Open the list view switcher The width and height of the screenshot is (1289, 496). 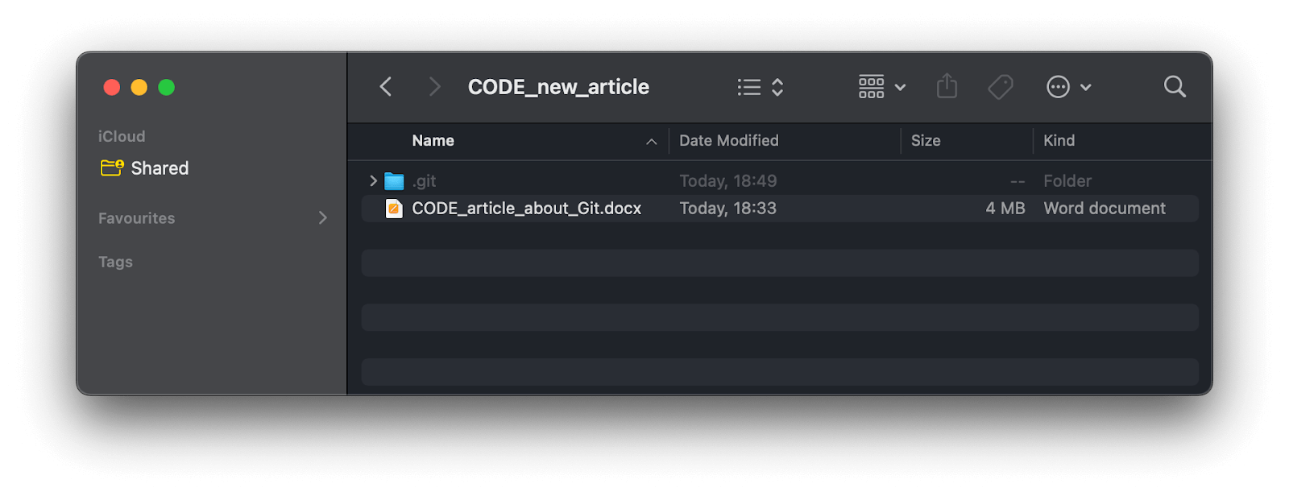[761, 87]
